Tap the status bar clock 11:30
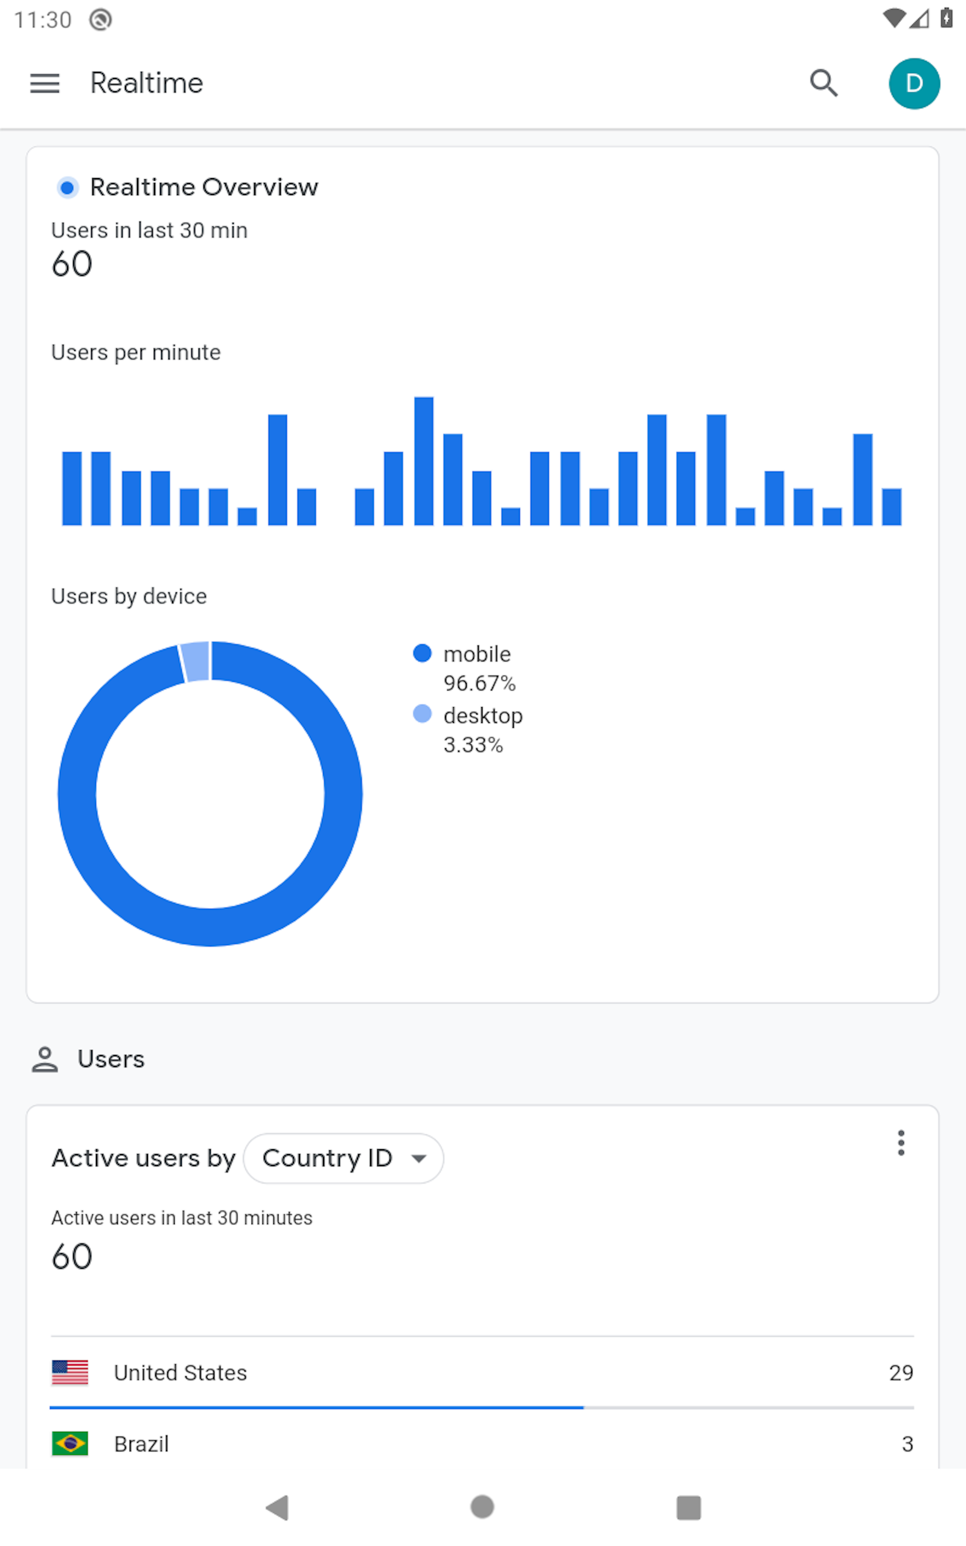 (x=42, y=20)
